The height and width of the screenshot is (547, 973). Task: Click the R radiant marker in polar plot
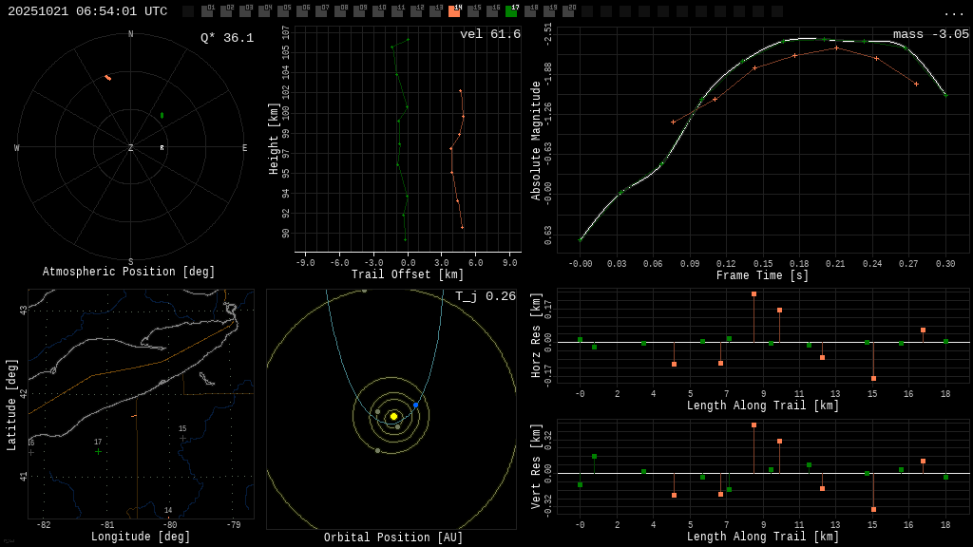[162, 148]
